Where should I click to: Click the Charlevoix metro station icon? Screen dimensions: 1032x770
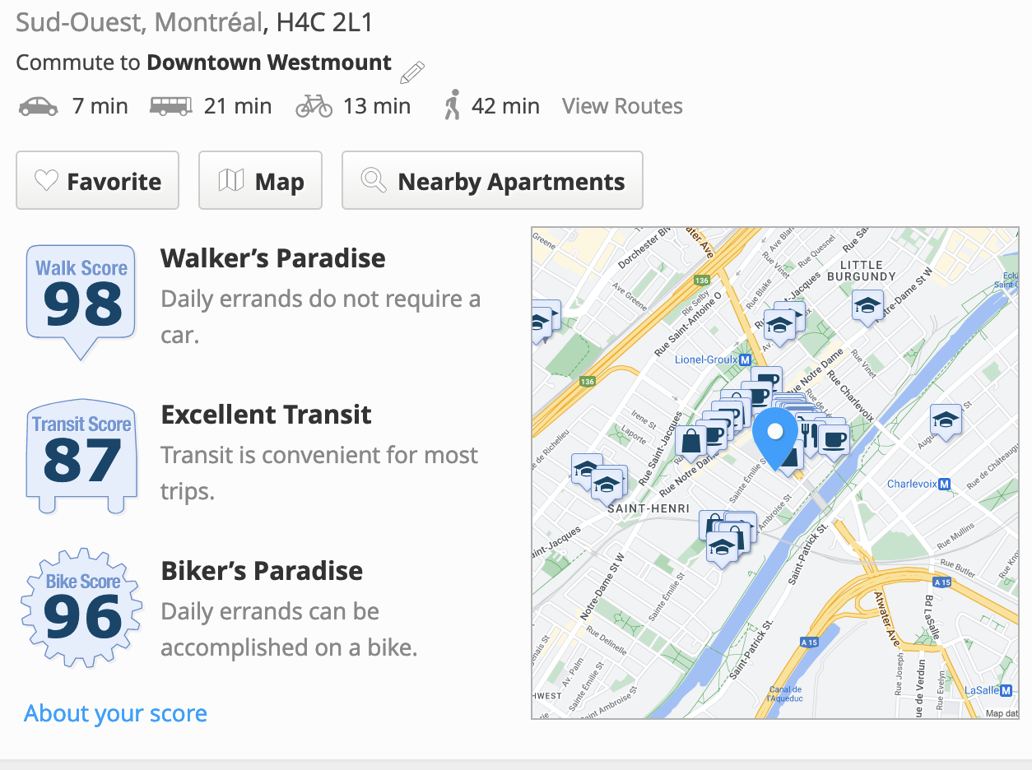click(x=945, y=484)
